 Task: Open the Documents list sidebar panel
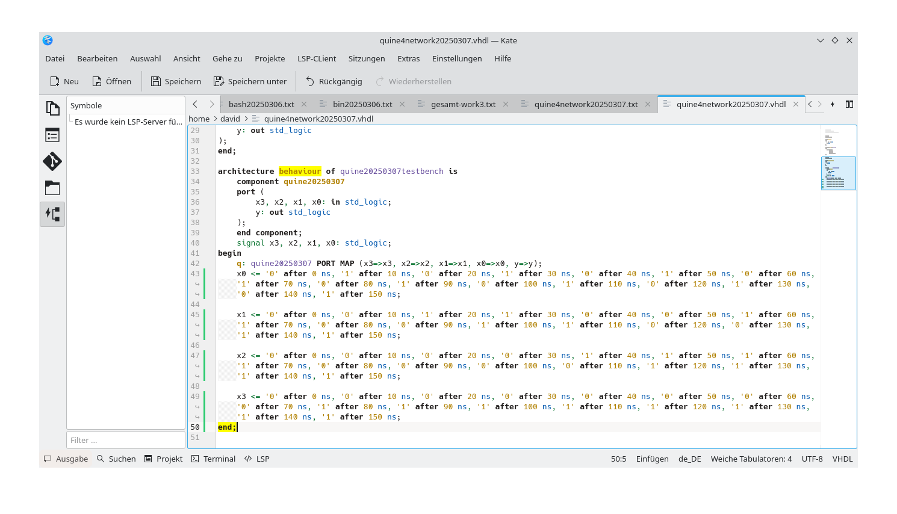coord(53,108)
